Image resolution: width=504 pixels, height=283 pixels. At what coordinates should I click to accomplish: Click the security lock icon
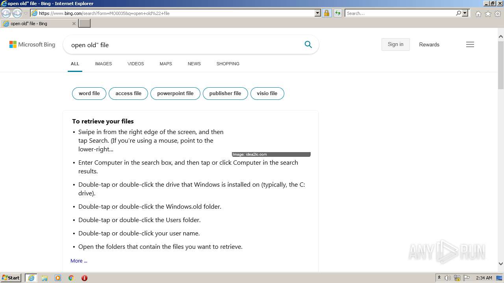tap(326, 13)
